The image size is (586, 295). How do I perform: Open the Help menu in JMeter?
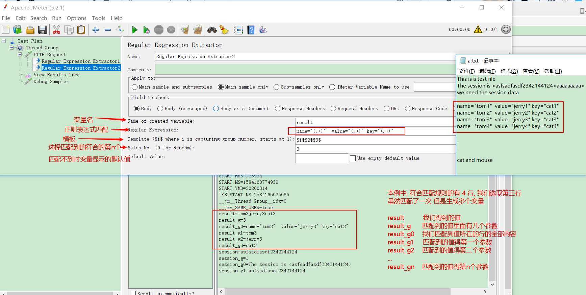(x=117, y=18)
